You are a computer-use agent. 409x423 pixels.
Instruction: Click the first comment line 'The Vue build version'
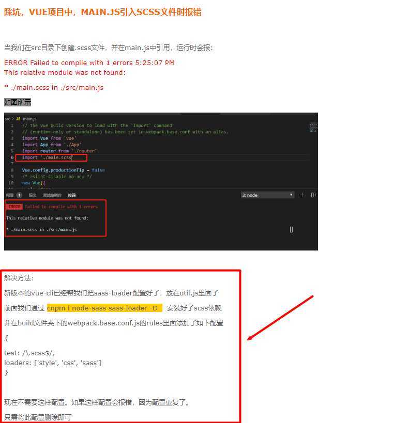click(97, 126)
